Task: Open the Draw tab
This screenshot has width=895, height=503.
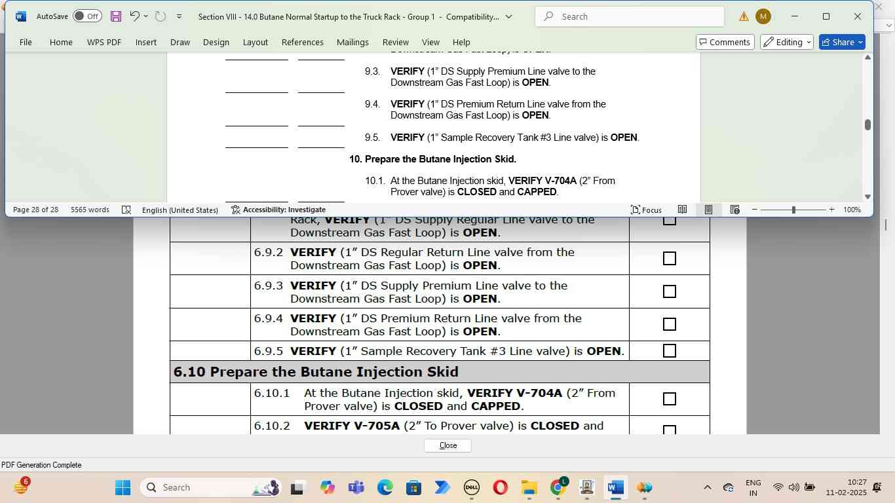Action: click(180, 42)
